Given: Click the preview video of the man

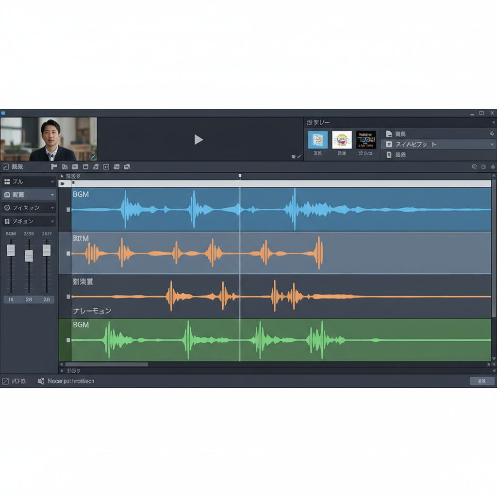Looking at the screenshot, I should point(49,139).
